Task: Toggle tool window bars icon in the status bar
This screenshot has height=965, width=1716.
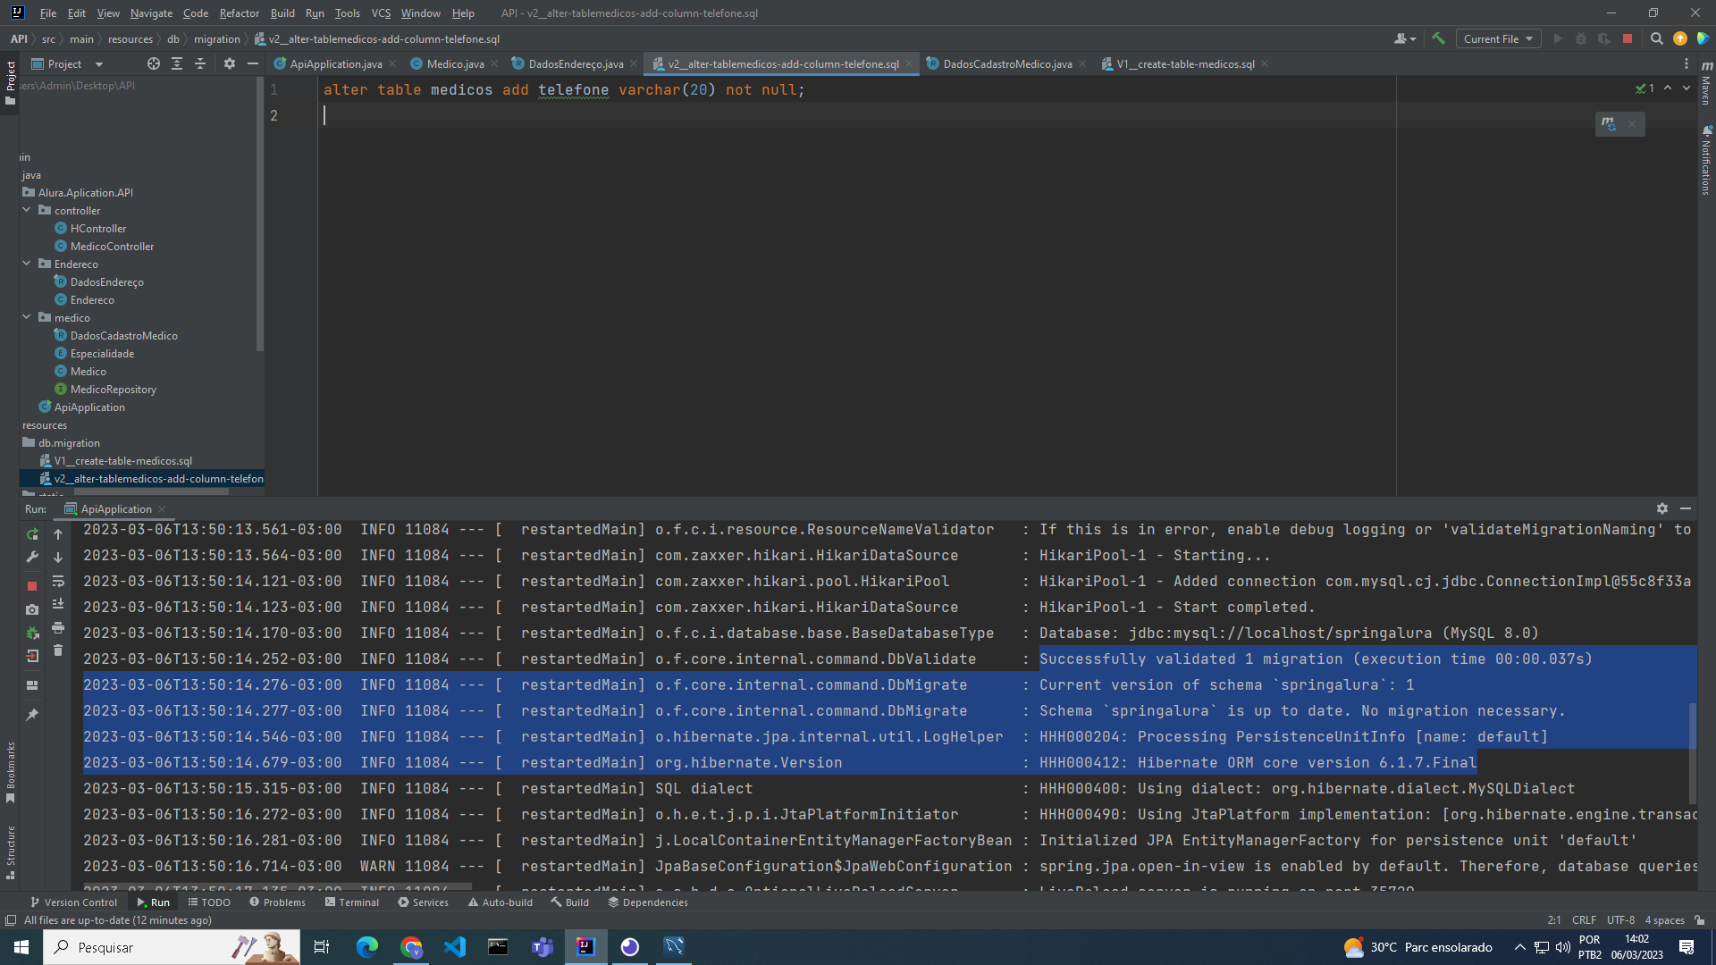Action: 10,920
